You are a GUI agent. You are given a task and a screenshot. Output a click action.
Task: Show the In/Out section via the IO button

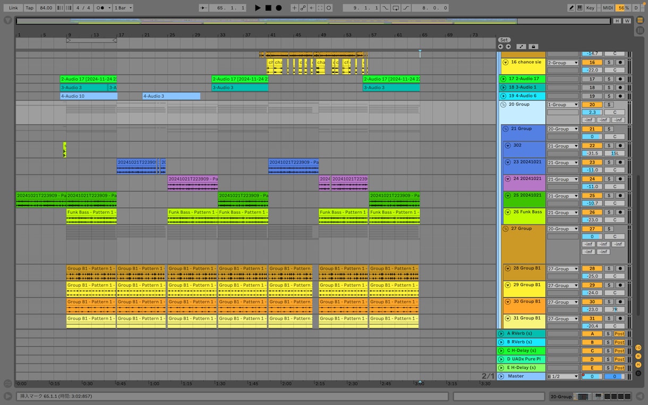click(x=638, y=348)
